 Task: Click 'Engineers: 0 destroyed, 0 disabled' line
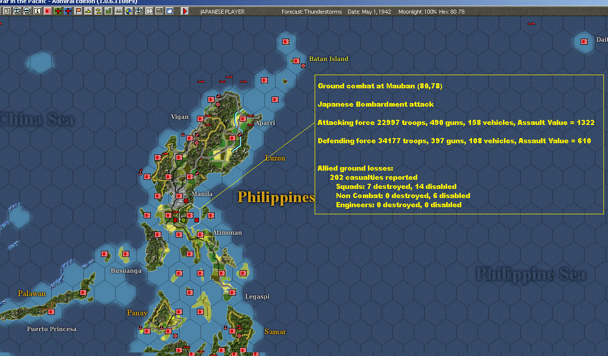[x=398, y=205]
